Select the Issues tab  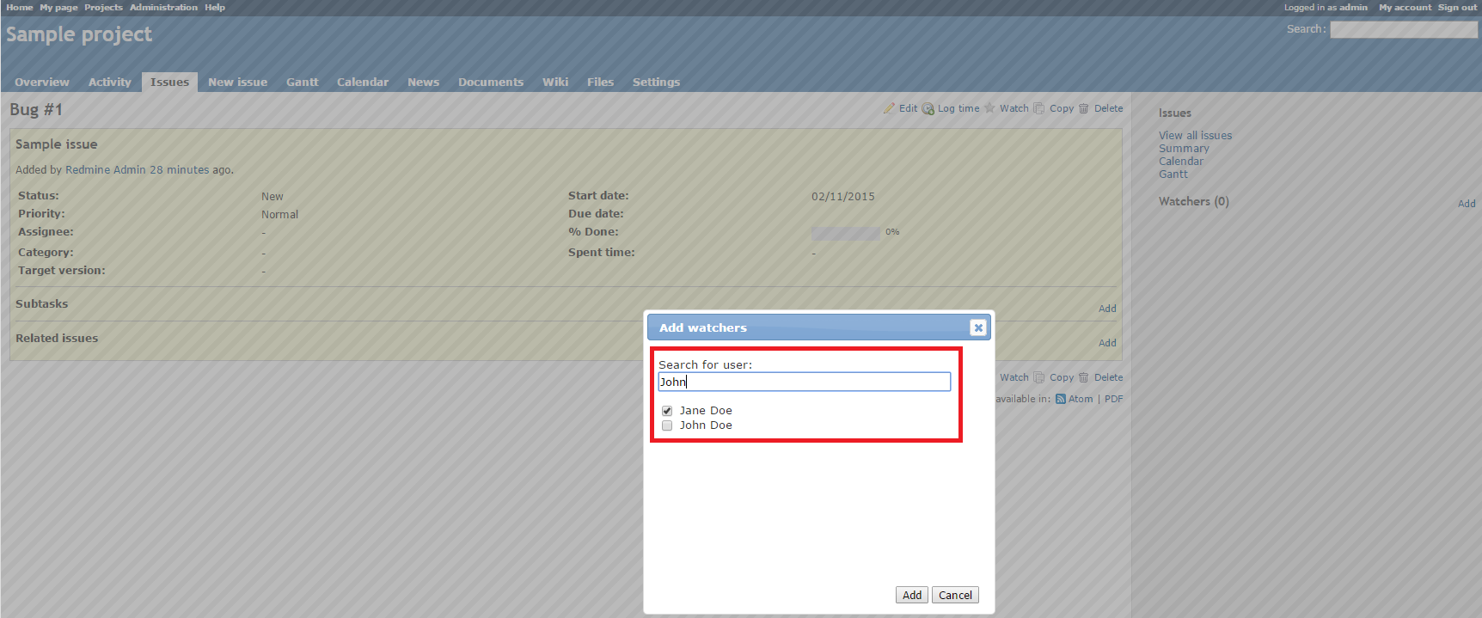[x=169, y=82]
